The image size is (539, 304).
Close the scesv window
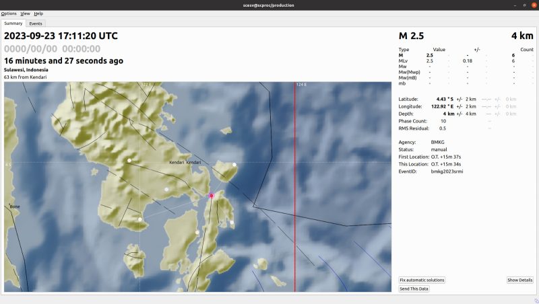pyautogui.click(x=528, y=4)
